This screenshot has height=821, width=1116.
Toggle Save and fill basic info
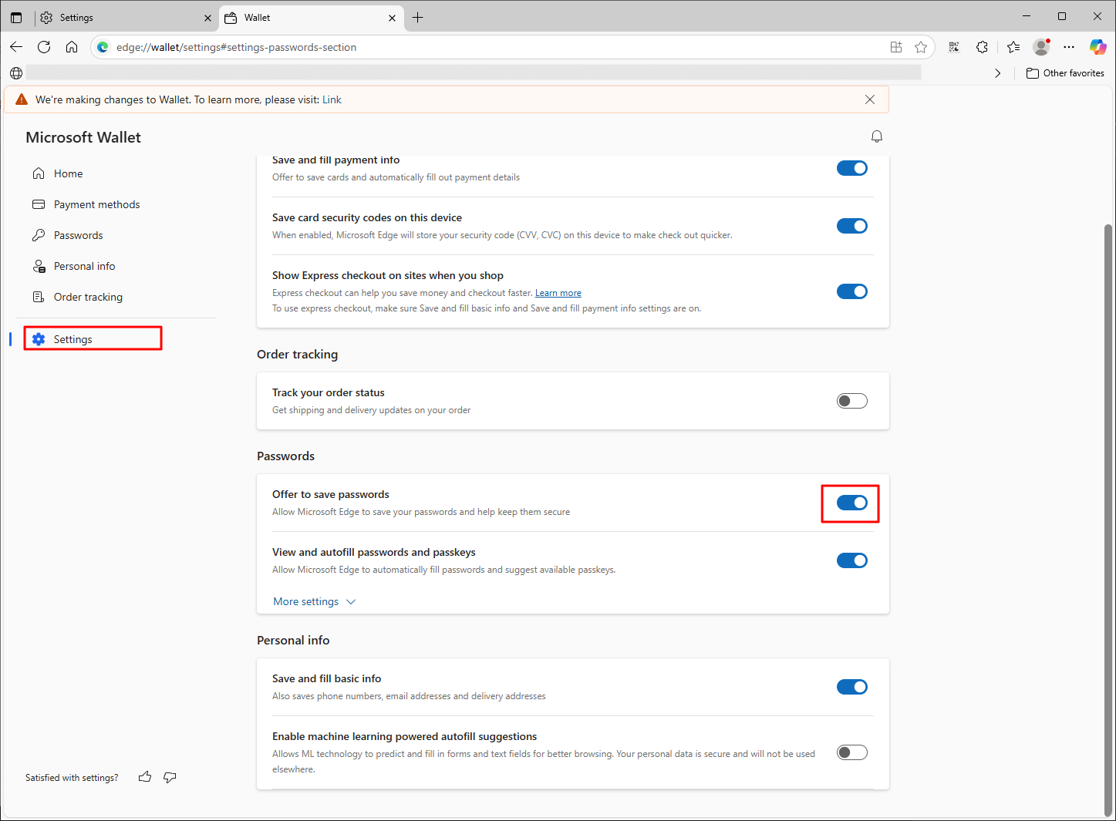click(x=852, y=687)
